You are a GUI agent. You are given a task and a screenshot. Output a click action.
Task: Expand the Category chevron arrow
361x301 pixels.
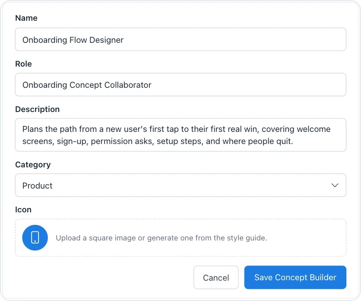pyautogui.click(x=335, y=185)
